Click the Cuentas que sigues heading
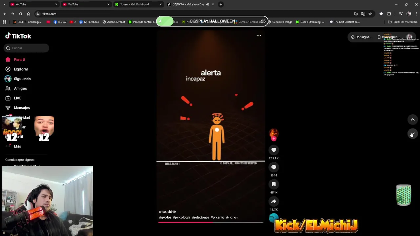This screenshot has width=420, height=236. (20, 160)
